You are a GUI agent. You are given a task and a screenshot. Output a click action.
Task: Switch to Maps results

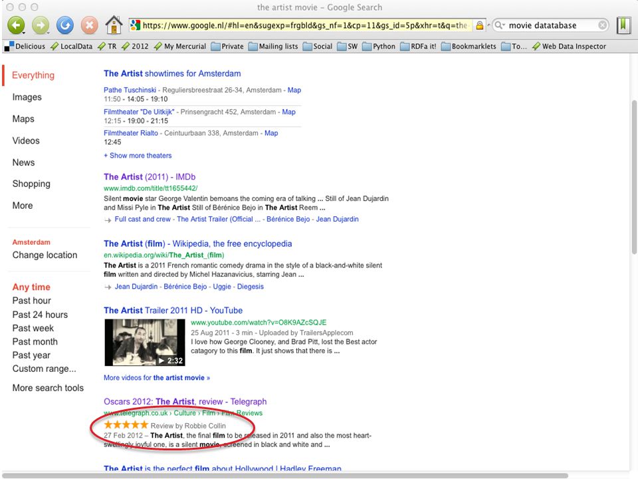coord(23,119)
